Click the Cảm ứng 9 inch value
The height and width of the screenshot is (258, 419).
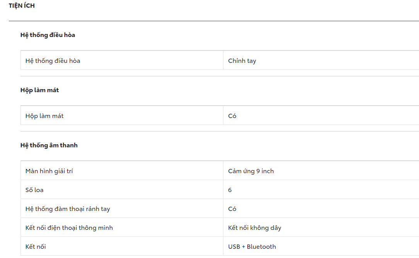[251, 171]
